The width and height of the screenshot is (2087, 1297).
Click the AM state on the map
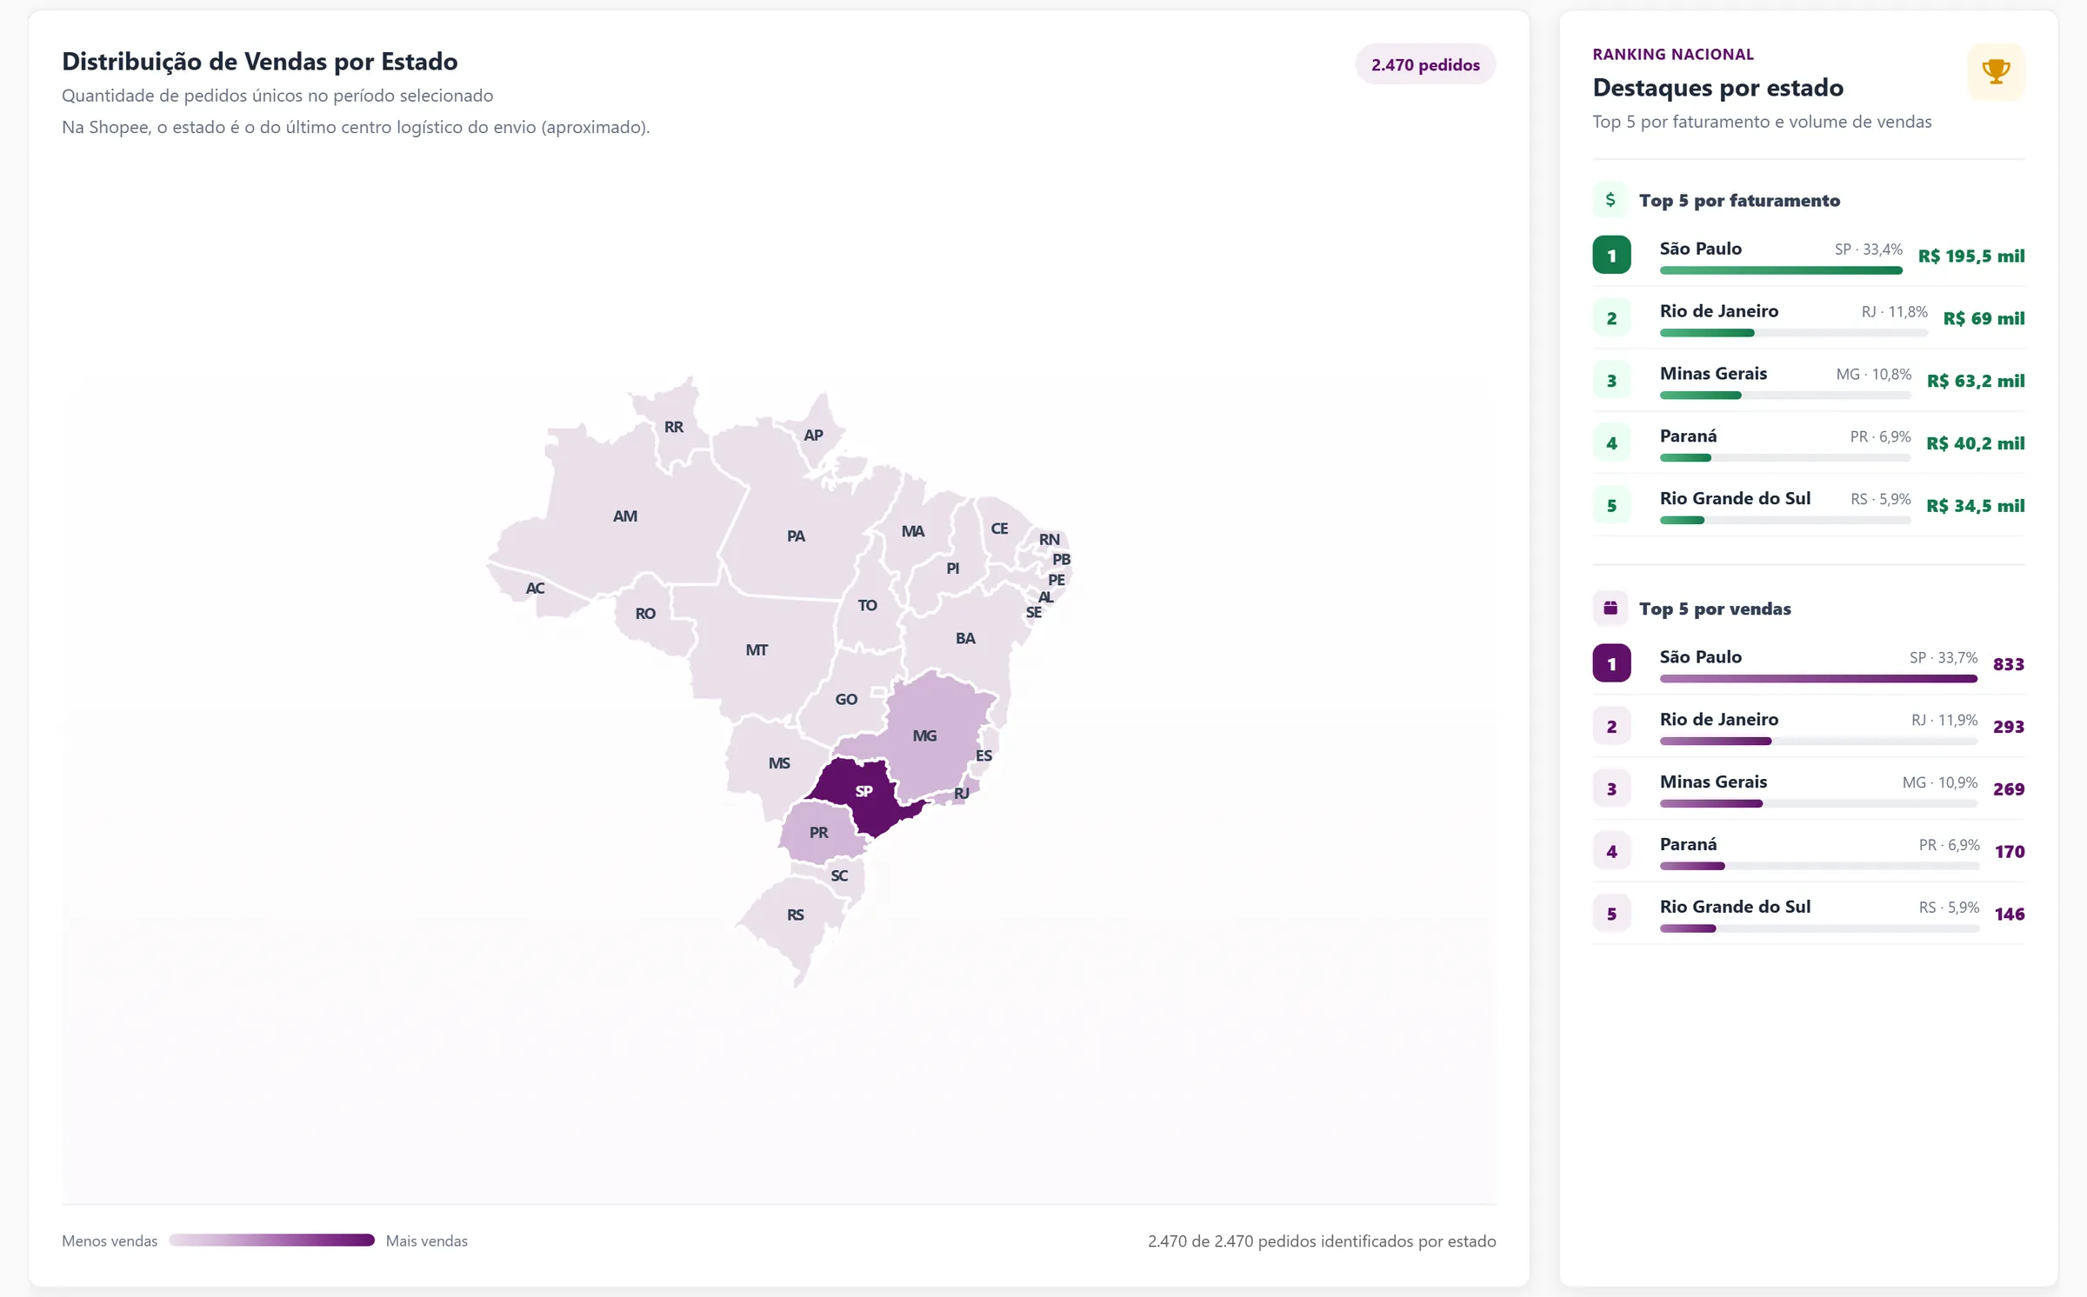[x=624, y=515]
